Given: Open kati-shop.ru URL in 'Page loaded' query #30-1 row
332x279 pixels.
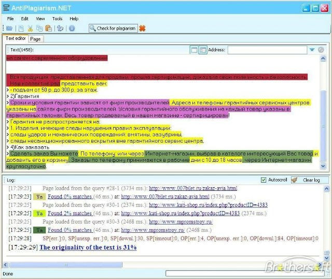Looking at the screenshot, I should 209,205.
